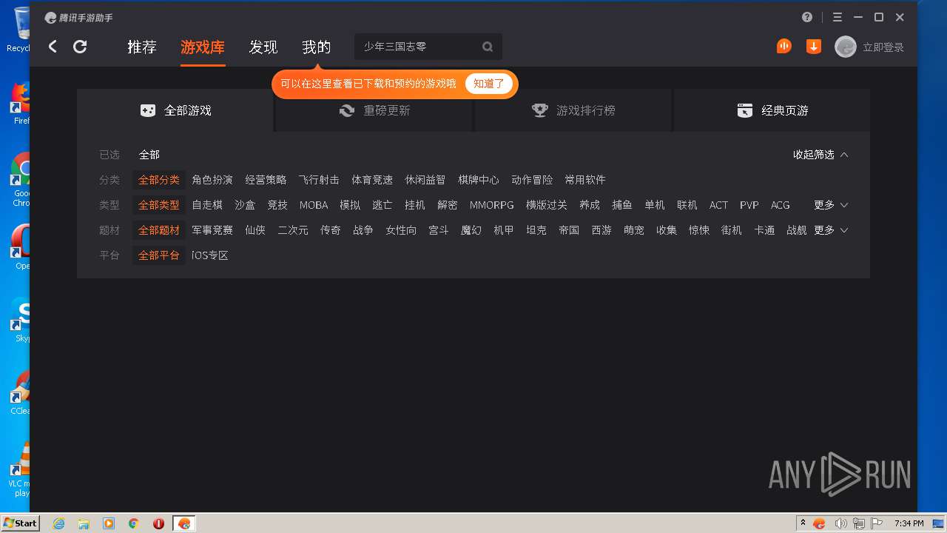
Task: Choose the 军事竞赛 theme filter
Action: click(212, 230)
